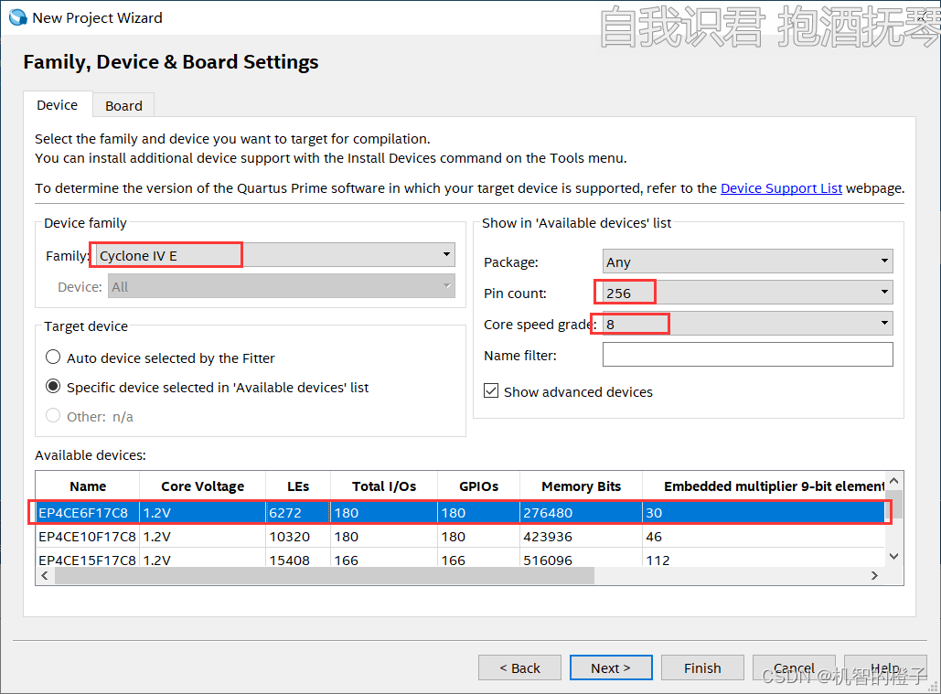Select device row EP4CE15F17C8
The image size is (941, 694).
(460, 559)
